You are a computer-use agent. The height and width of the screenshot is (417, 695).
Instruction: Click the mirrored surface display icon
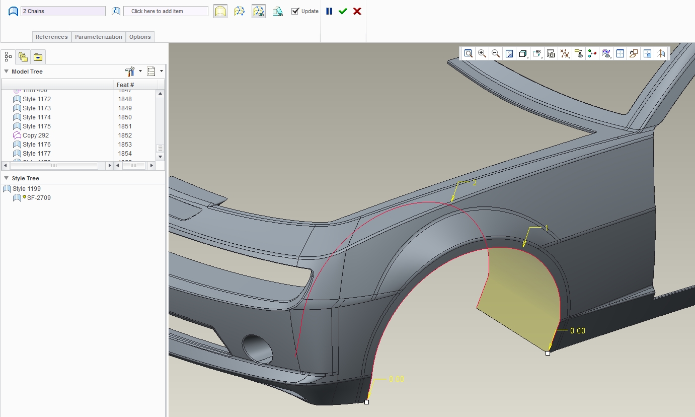661,53
